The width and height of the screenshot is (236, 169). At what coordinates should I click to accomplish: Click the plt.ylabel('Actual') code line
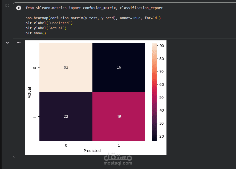(x=46, y=28)
